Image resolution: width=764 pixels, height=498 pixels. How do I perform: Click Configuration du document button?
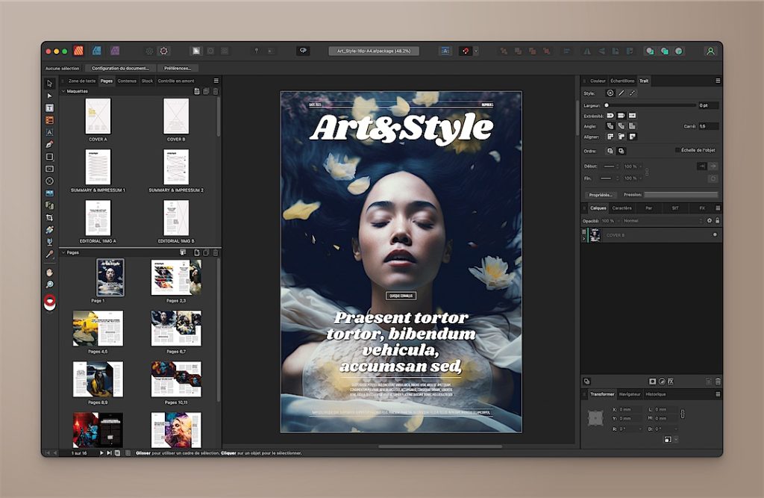120,68
